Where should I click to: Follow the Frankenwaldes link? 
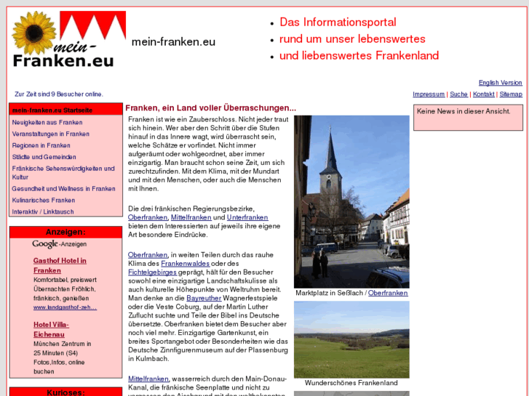click(186, 264)
